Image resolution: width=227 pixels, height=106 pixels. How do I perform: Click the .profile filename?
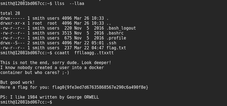116,38
